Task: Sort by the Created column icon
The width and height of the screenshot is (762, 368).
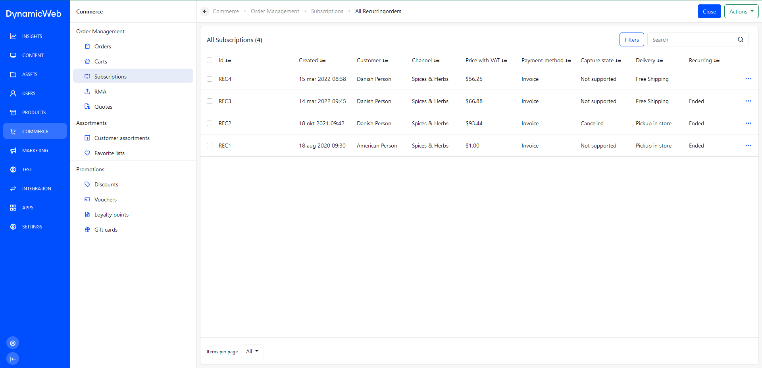Action: click(x=323, y=60)
